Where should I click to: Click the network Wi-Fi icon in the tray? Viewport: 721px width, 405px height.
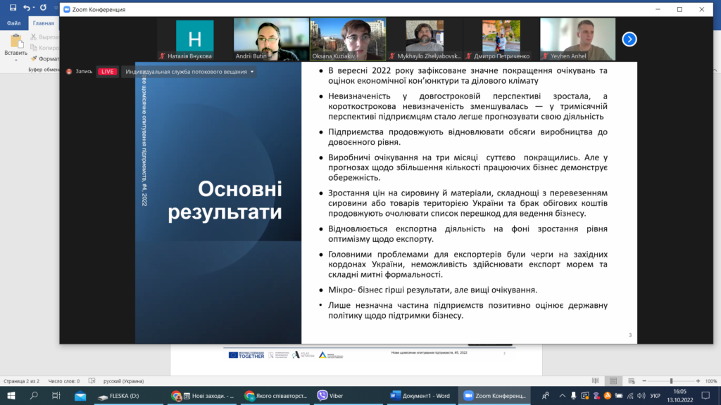click(x=630, y=395)
